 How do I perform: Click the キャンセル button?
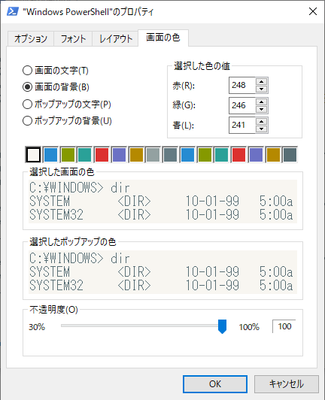(x=287, y=384)
